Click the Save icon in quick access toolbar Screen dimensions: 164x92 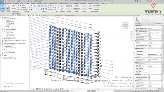tap(7, 1)
